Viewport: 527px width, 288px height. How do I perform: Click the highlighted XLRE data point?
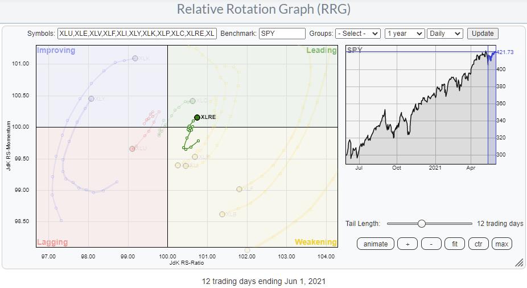pyautogui.click(x=197, y=117)
